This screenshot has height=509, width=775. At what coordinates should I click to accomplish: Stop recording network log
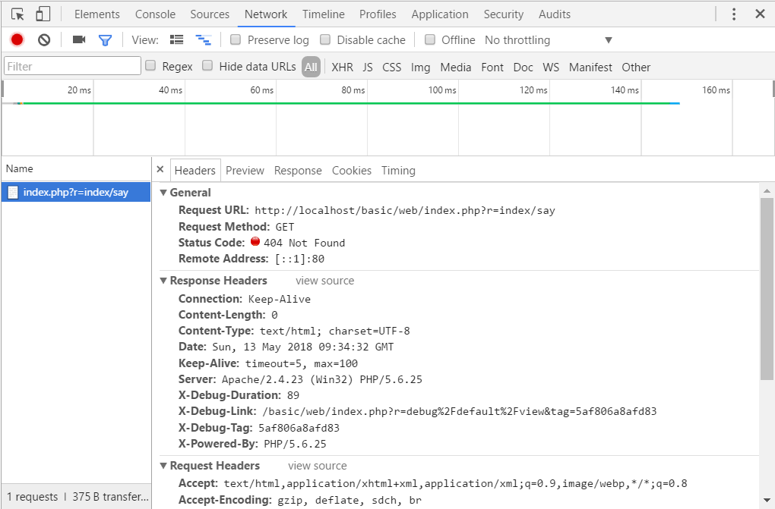click(x=17, y=40)
